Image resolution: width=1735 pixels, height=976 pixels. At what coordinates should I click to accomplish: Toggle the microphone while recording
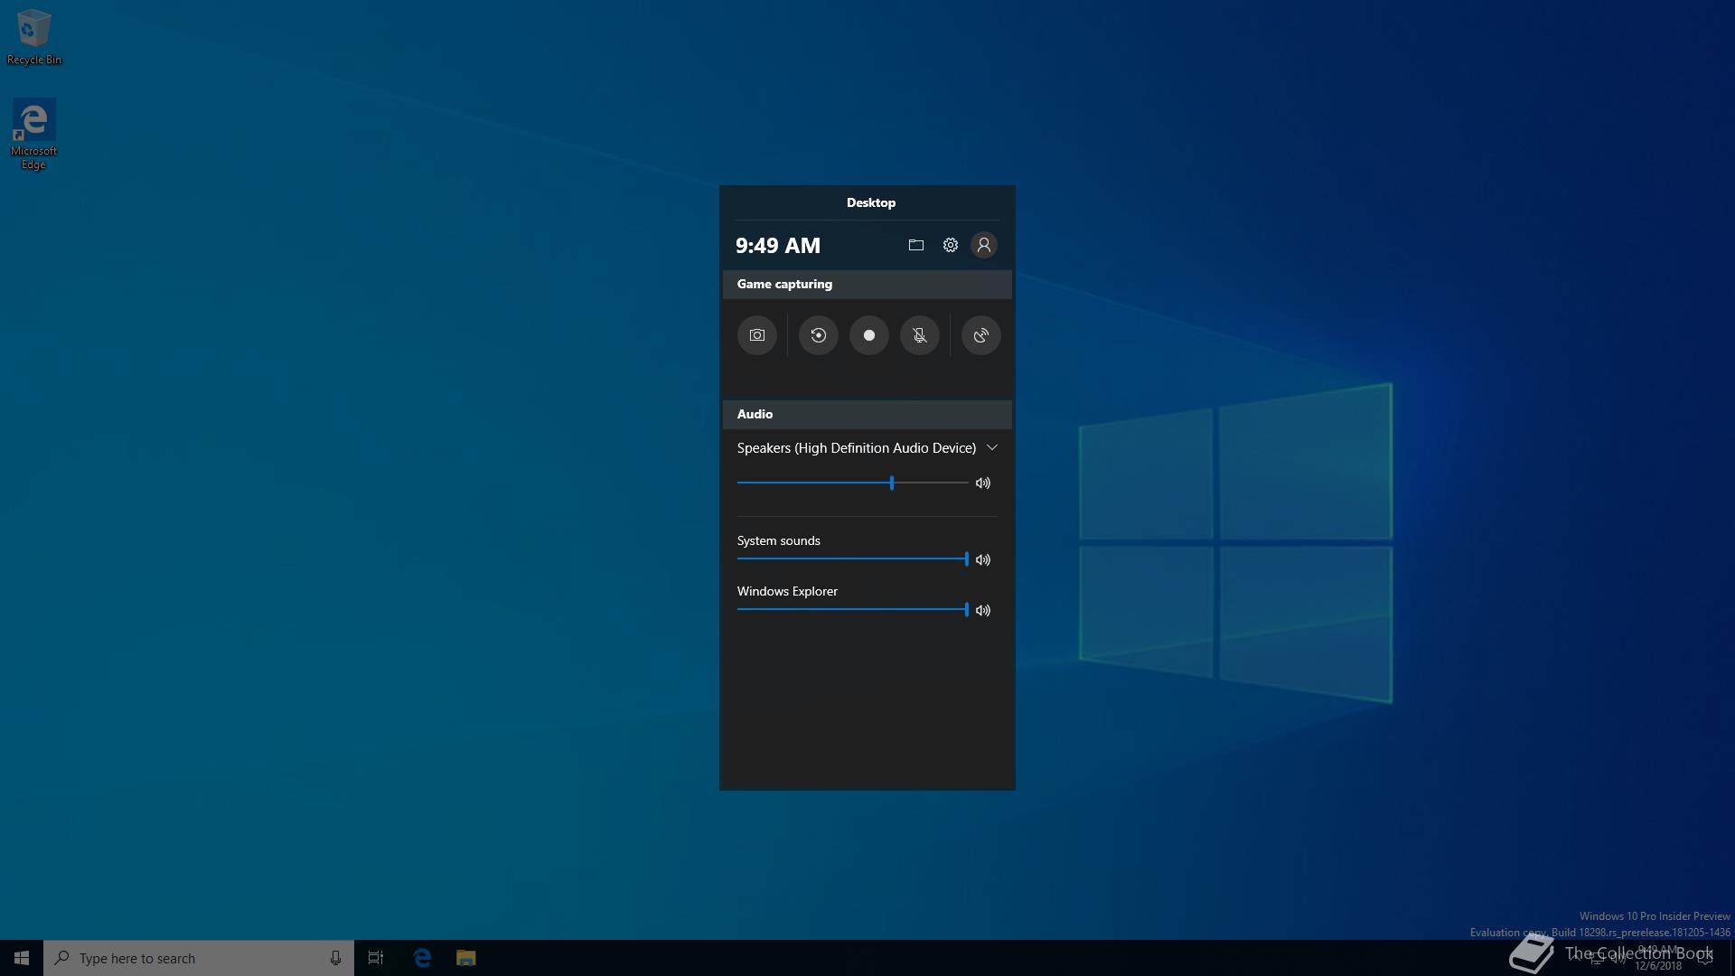pyautogui.click(x=919, y=335)
